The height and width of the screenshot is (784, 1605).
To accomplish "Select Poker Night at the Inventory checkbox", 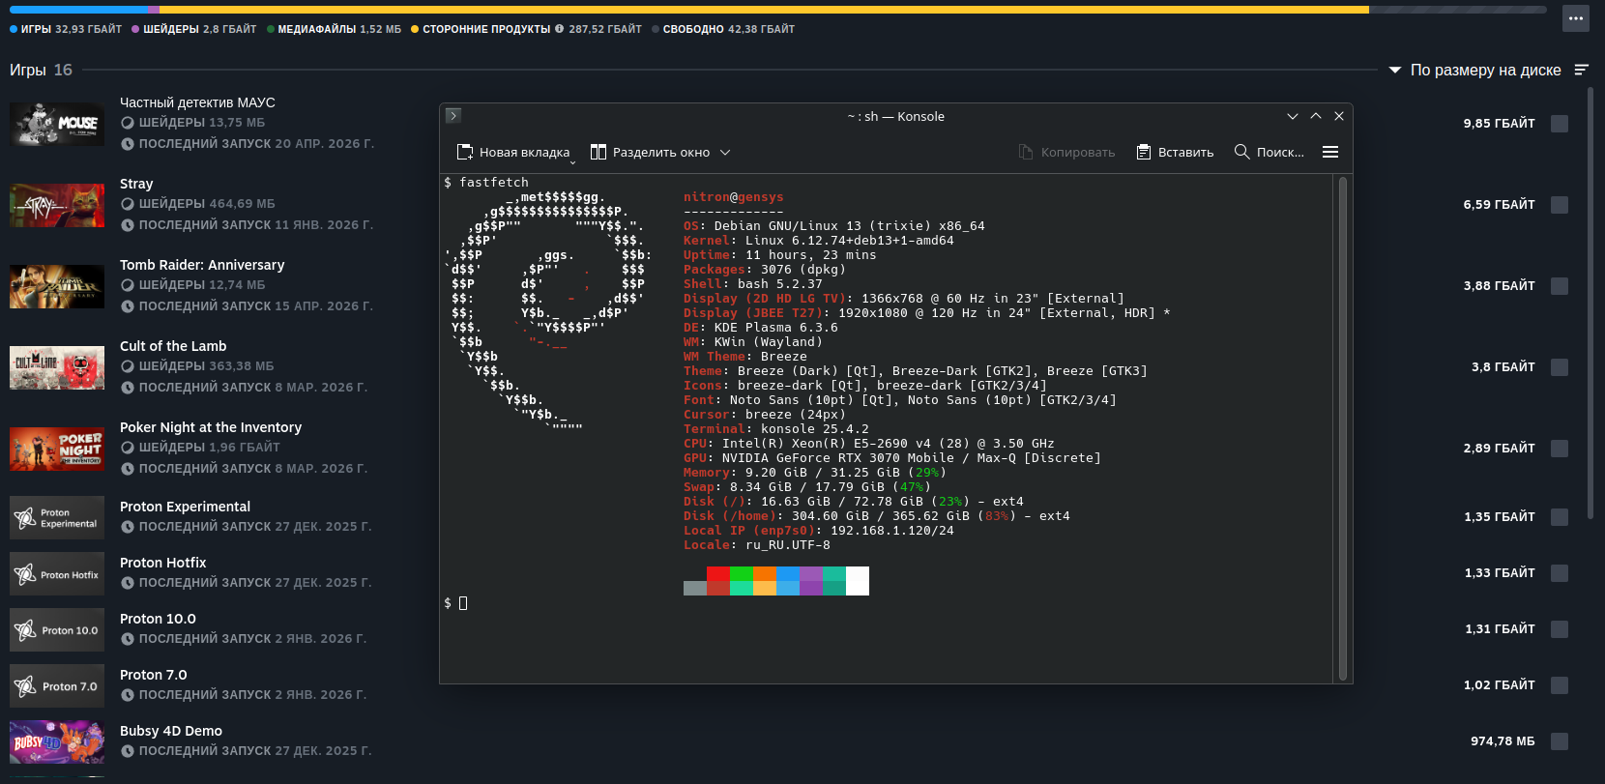I will coord(1560,449).
